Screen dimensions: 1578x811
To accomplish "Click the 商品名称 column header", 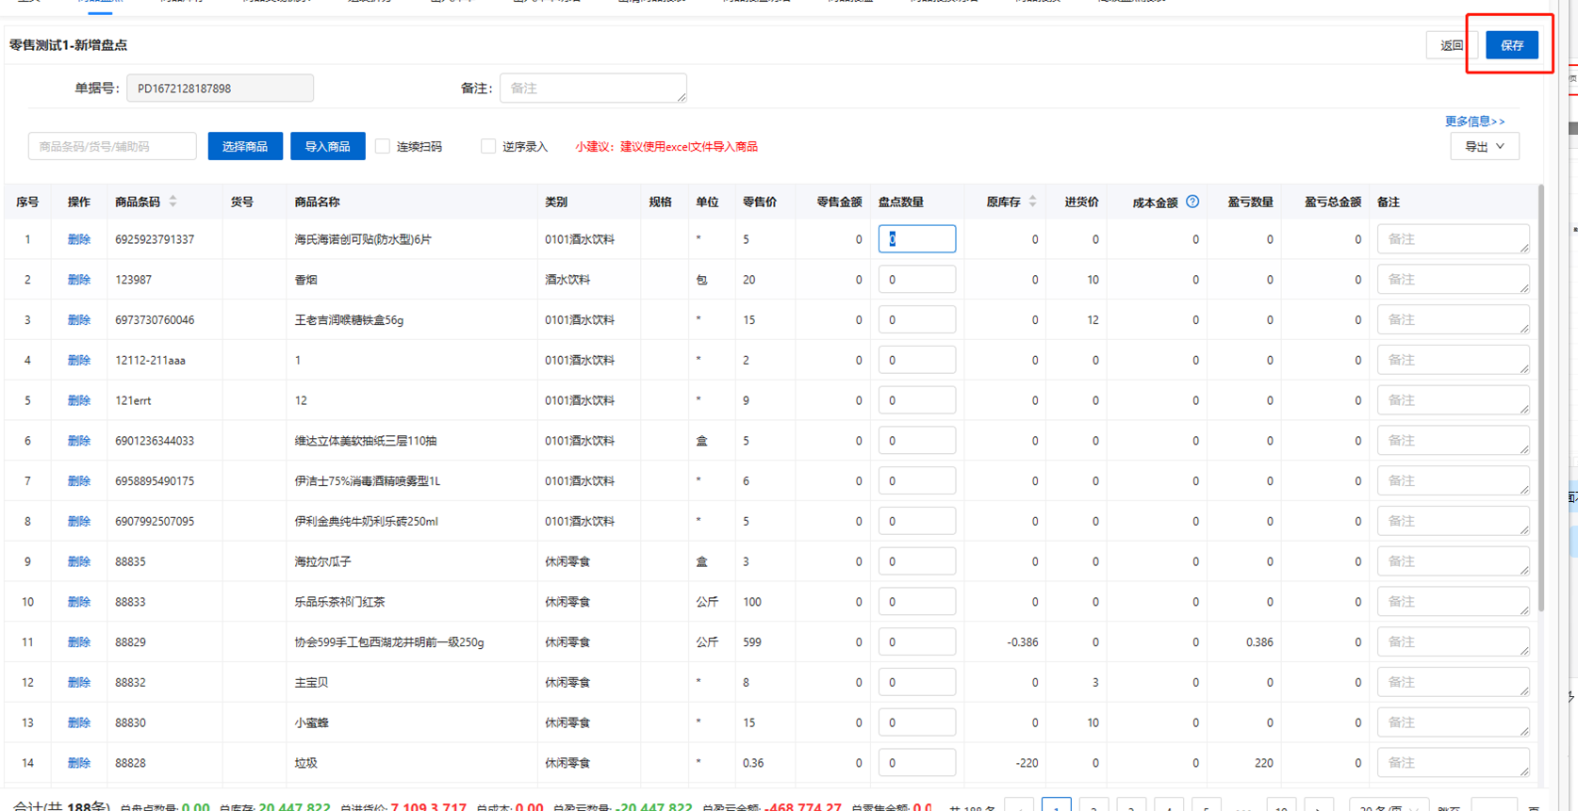I will tap(317, 202).
